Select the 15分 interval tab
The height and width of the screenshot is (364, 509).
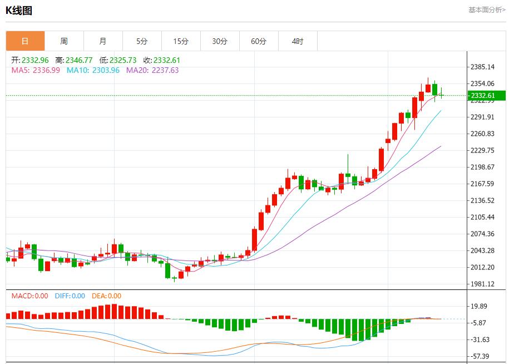pyautogui.click(x=181, y=41)
